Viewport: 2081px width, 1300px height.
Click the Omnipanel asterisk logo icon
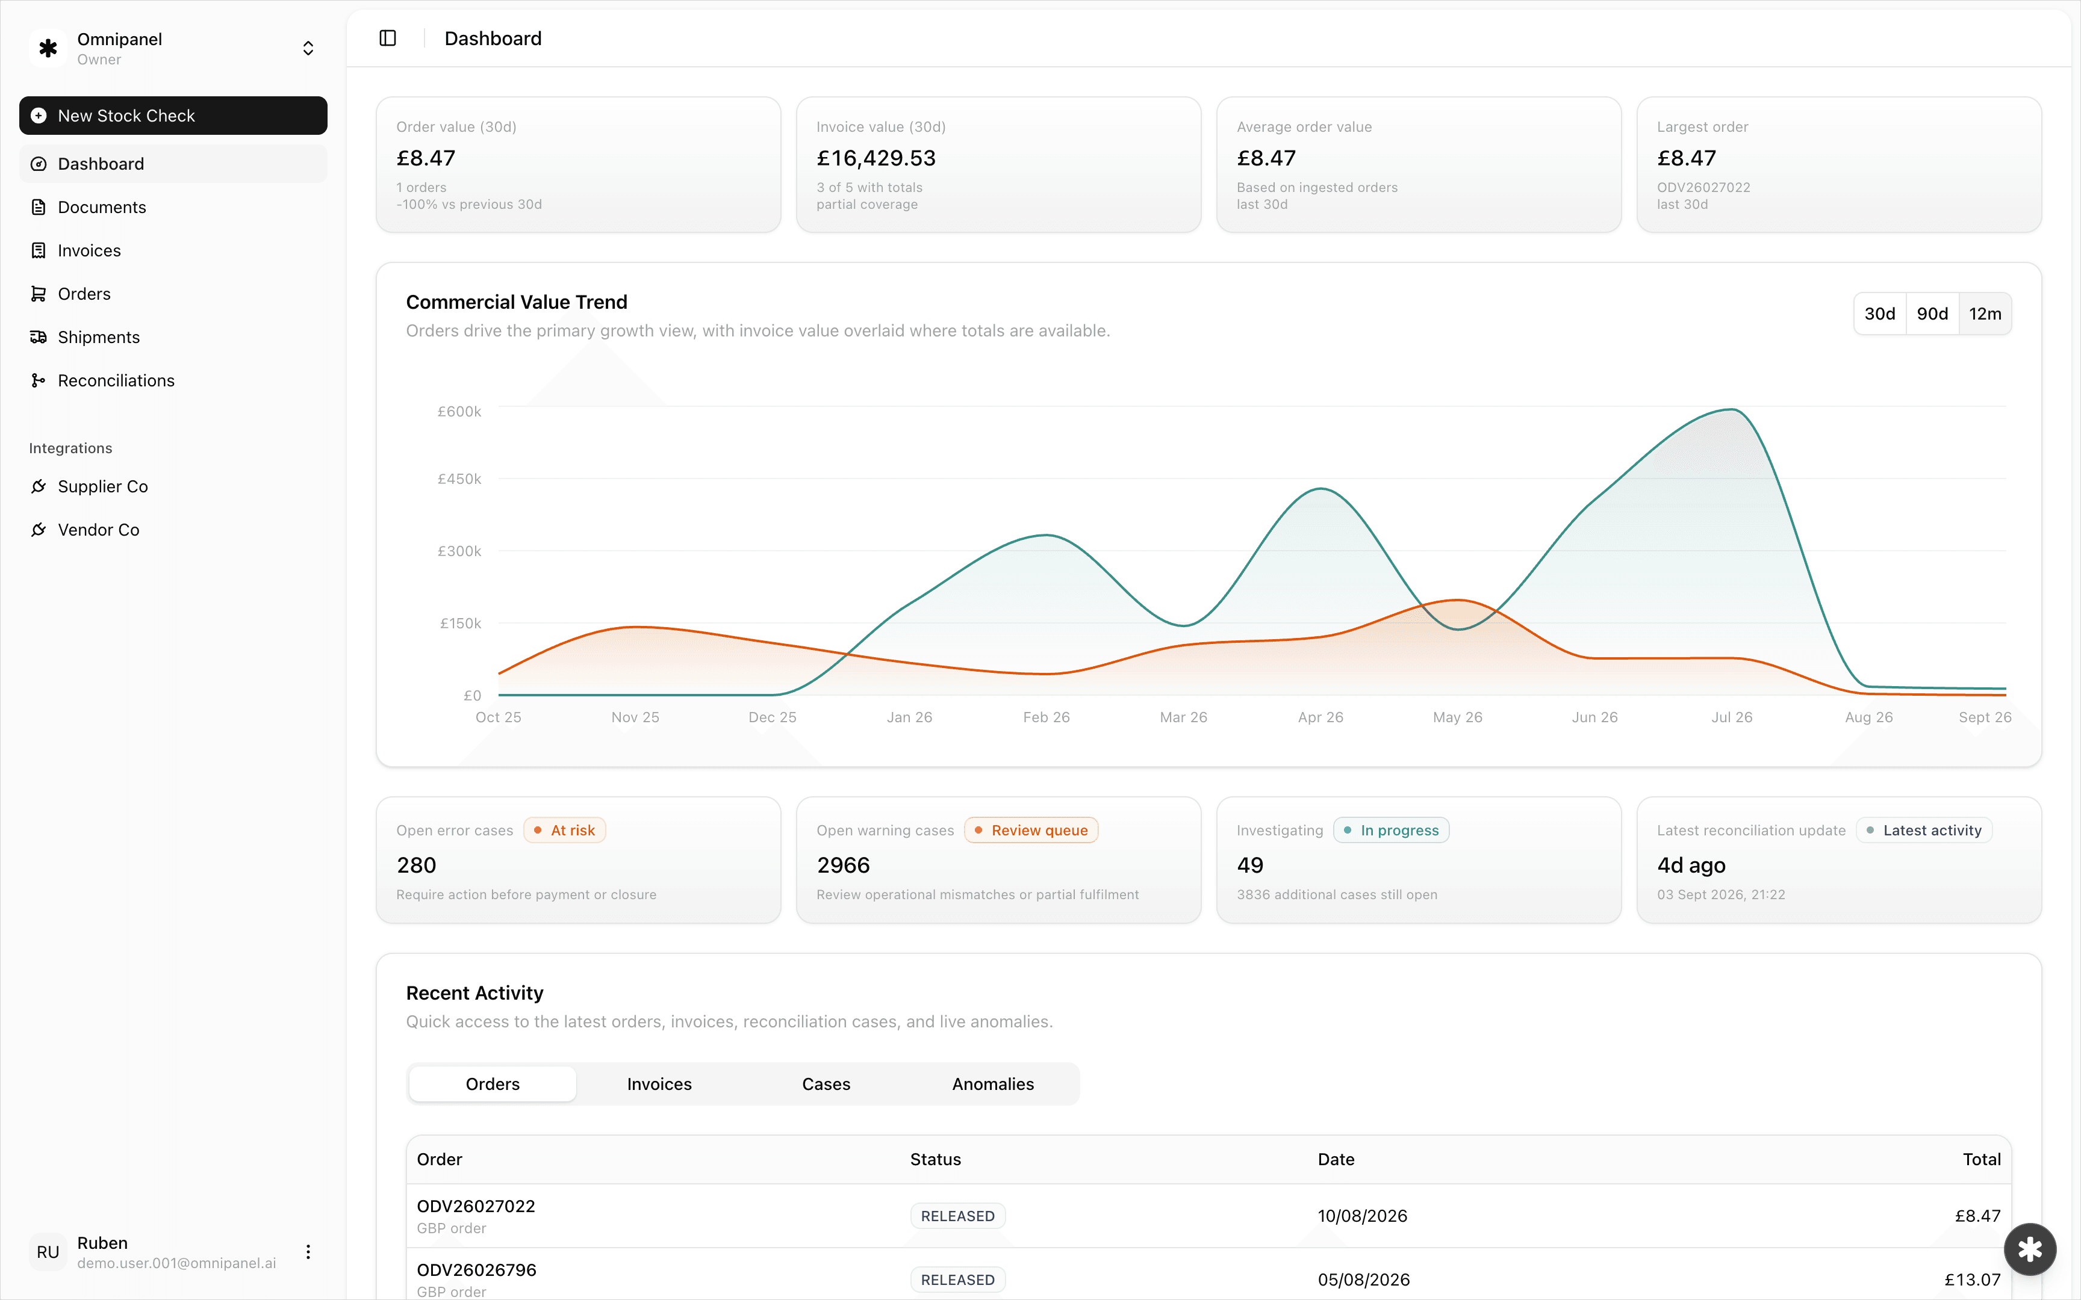tap(48, 48)
